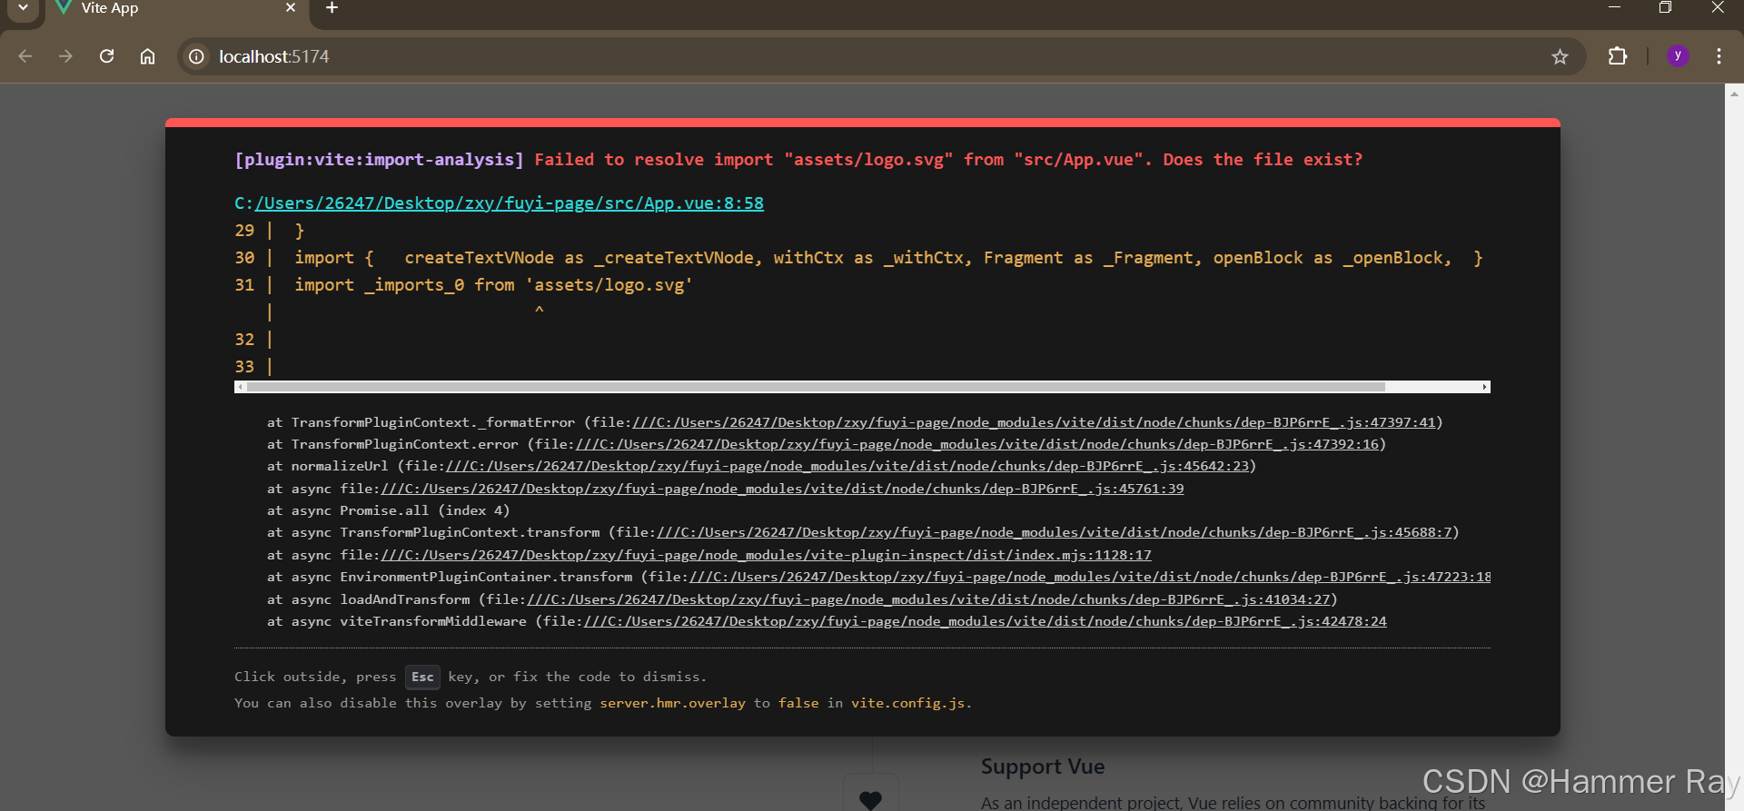Open the dep-BJP6rrE_.js:45761:39 stack link
Image resolution: width=1744 pixels, height=811 pixels.
[x=782, y=489]
